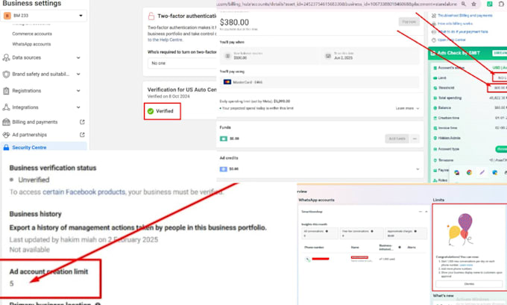This screenshot has height=305, width=507.
Task: Expand the Ad credits section chevron
Action: click(x=418, y=169)
